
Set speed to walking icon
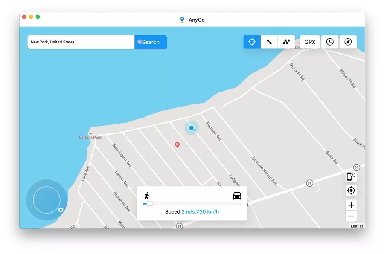click(x=147, y=196)
